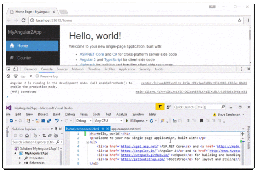257x172 pixels.
Task: Click the site info icon in the address bar
Action: 32,20
